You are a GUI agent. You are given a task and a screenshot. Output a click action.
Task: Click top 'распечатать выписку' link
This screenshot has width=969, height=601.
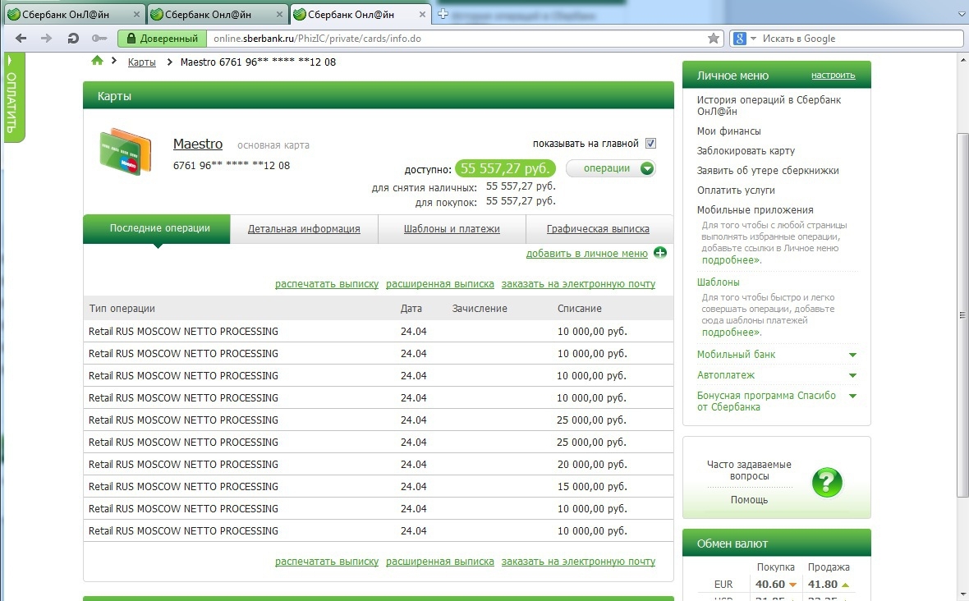coord(327,283)
